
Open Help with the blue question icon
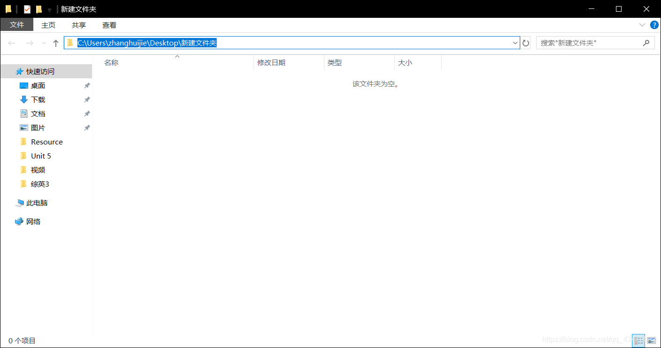[x=654, y=25]
